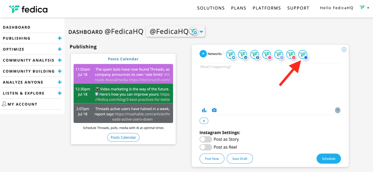Open the Plans menu item

[239, 8]
